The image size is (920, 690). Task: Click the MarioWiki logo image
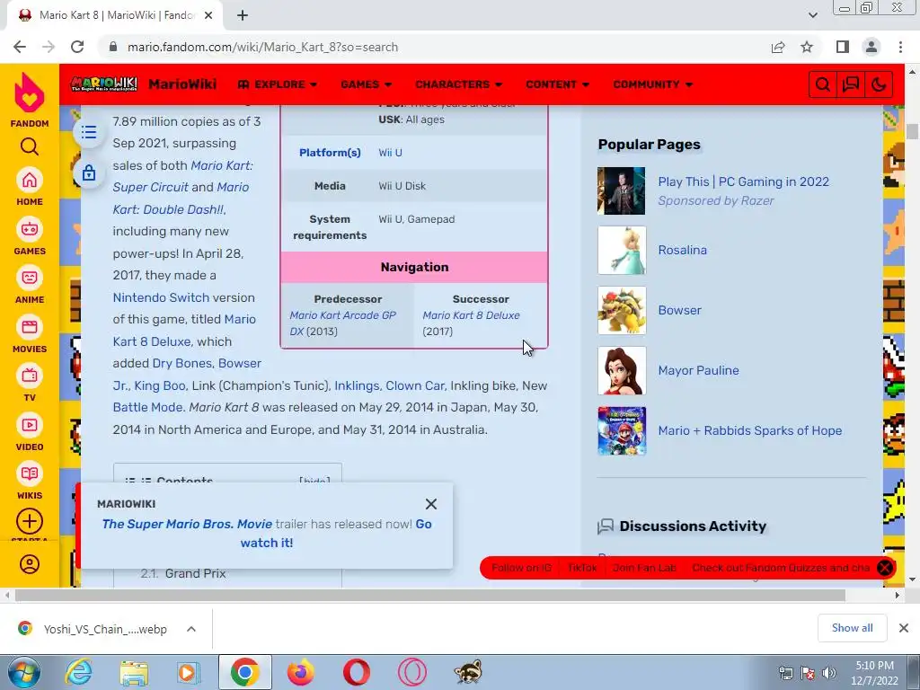pos(104,84)
